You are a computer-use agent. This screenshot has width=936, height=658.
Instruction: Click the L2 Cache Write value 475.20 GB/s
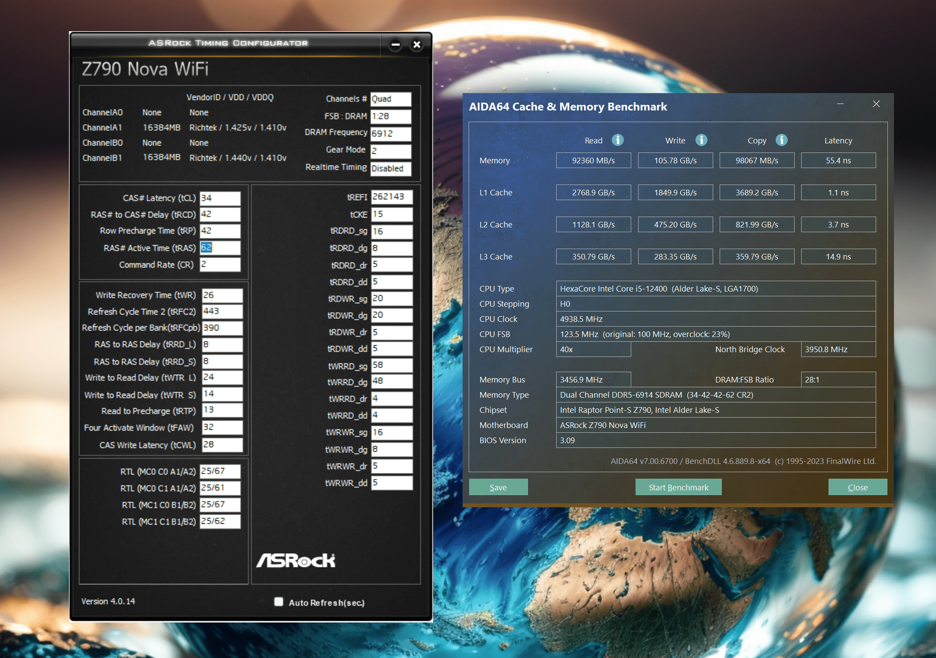coord(675,224)
